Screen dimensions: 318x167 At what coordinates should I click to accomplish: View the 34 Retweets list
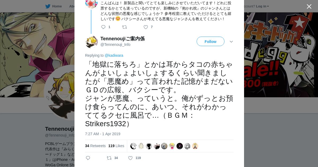tap(95, 146)
